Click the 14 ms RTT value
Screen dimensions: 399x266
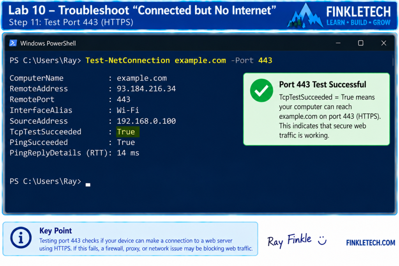128,153
